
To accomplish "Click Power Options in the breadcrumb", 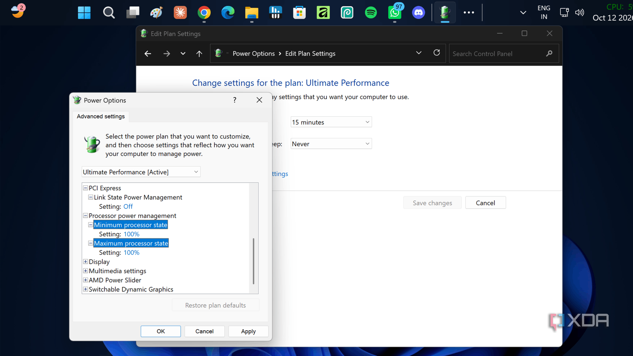I will point(254,54).
